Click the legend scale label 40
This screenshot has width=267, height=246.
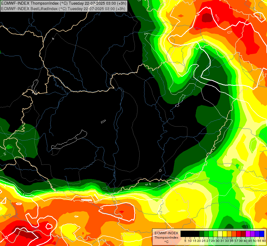[245, 241]
